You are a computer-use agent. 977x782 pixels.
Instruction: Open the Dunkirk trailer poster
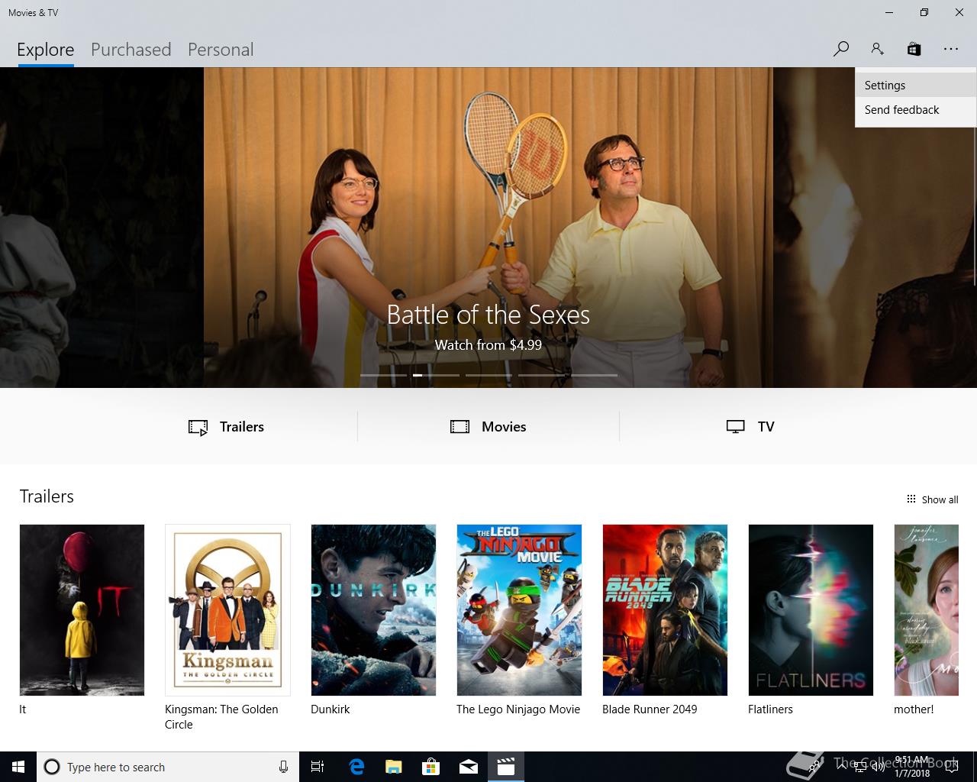[x=373, y=610]
